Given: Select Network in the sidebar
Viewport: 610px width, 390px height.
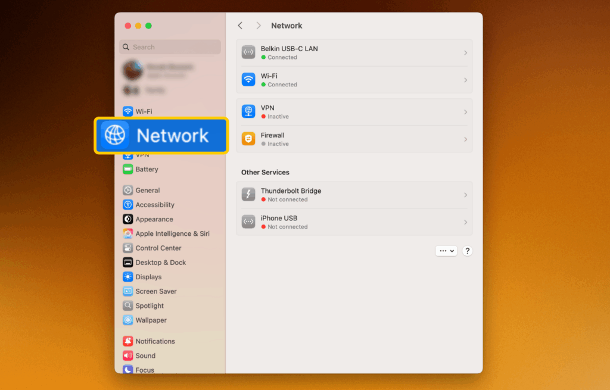Looking at the screenshot, I should click(161, 136).
